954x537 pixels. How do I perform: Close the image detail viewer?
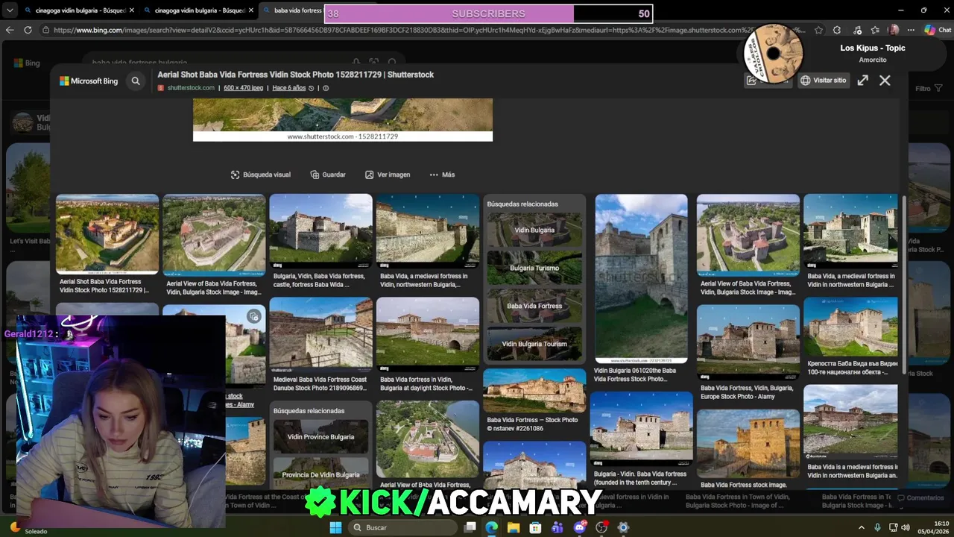point(885,80)
